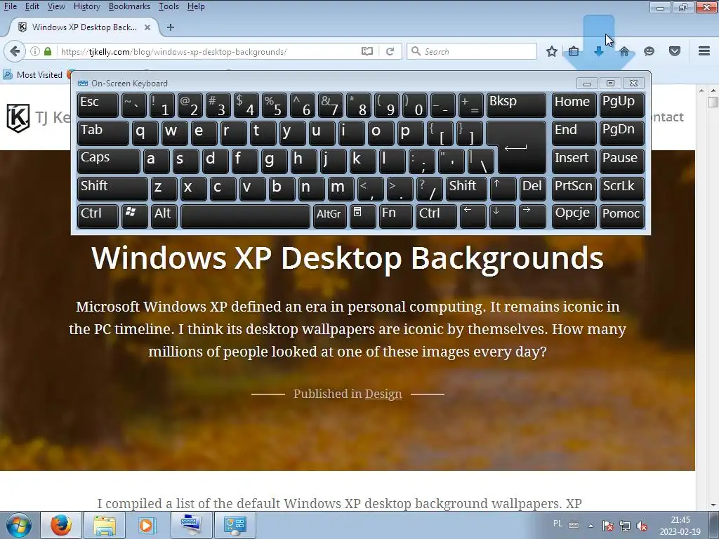Open the network status tray icon
The image size is (719, 539).
624,526
